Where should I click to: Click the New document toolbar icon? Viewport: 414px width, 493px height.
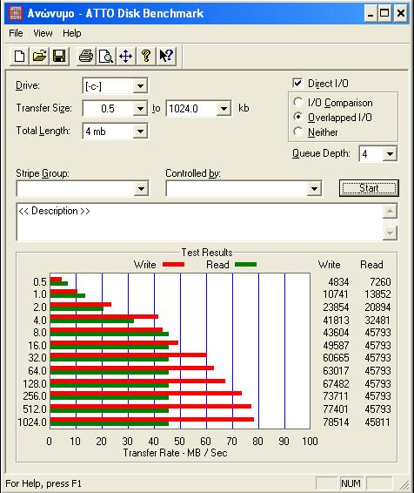click(x=19, y=57)
